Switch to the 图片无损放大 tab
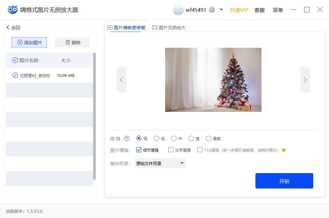 pos(169,28)
